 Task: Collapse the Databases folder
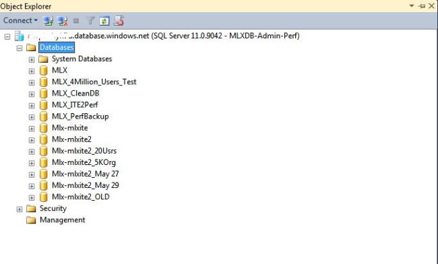20,48
